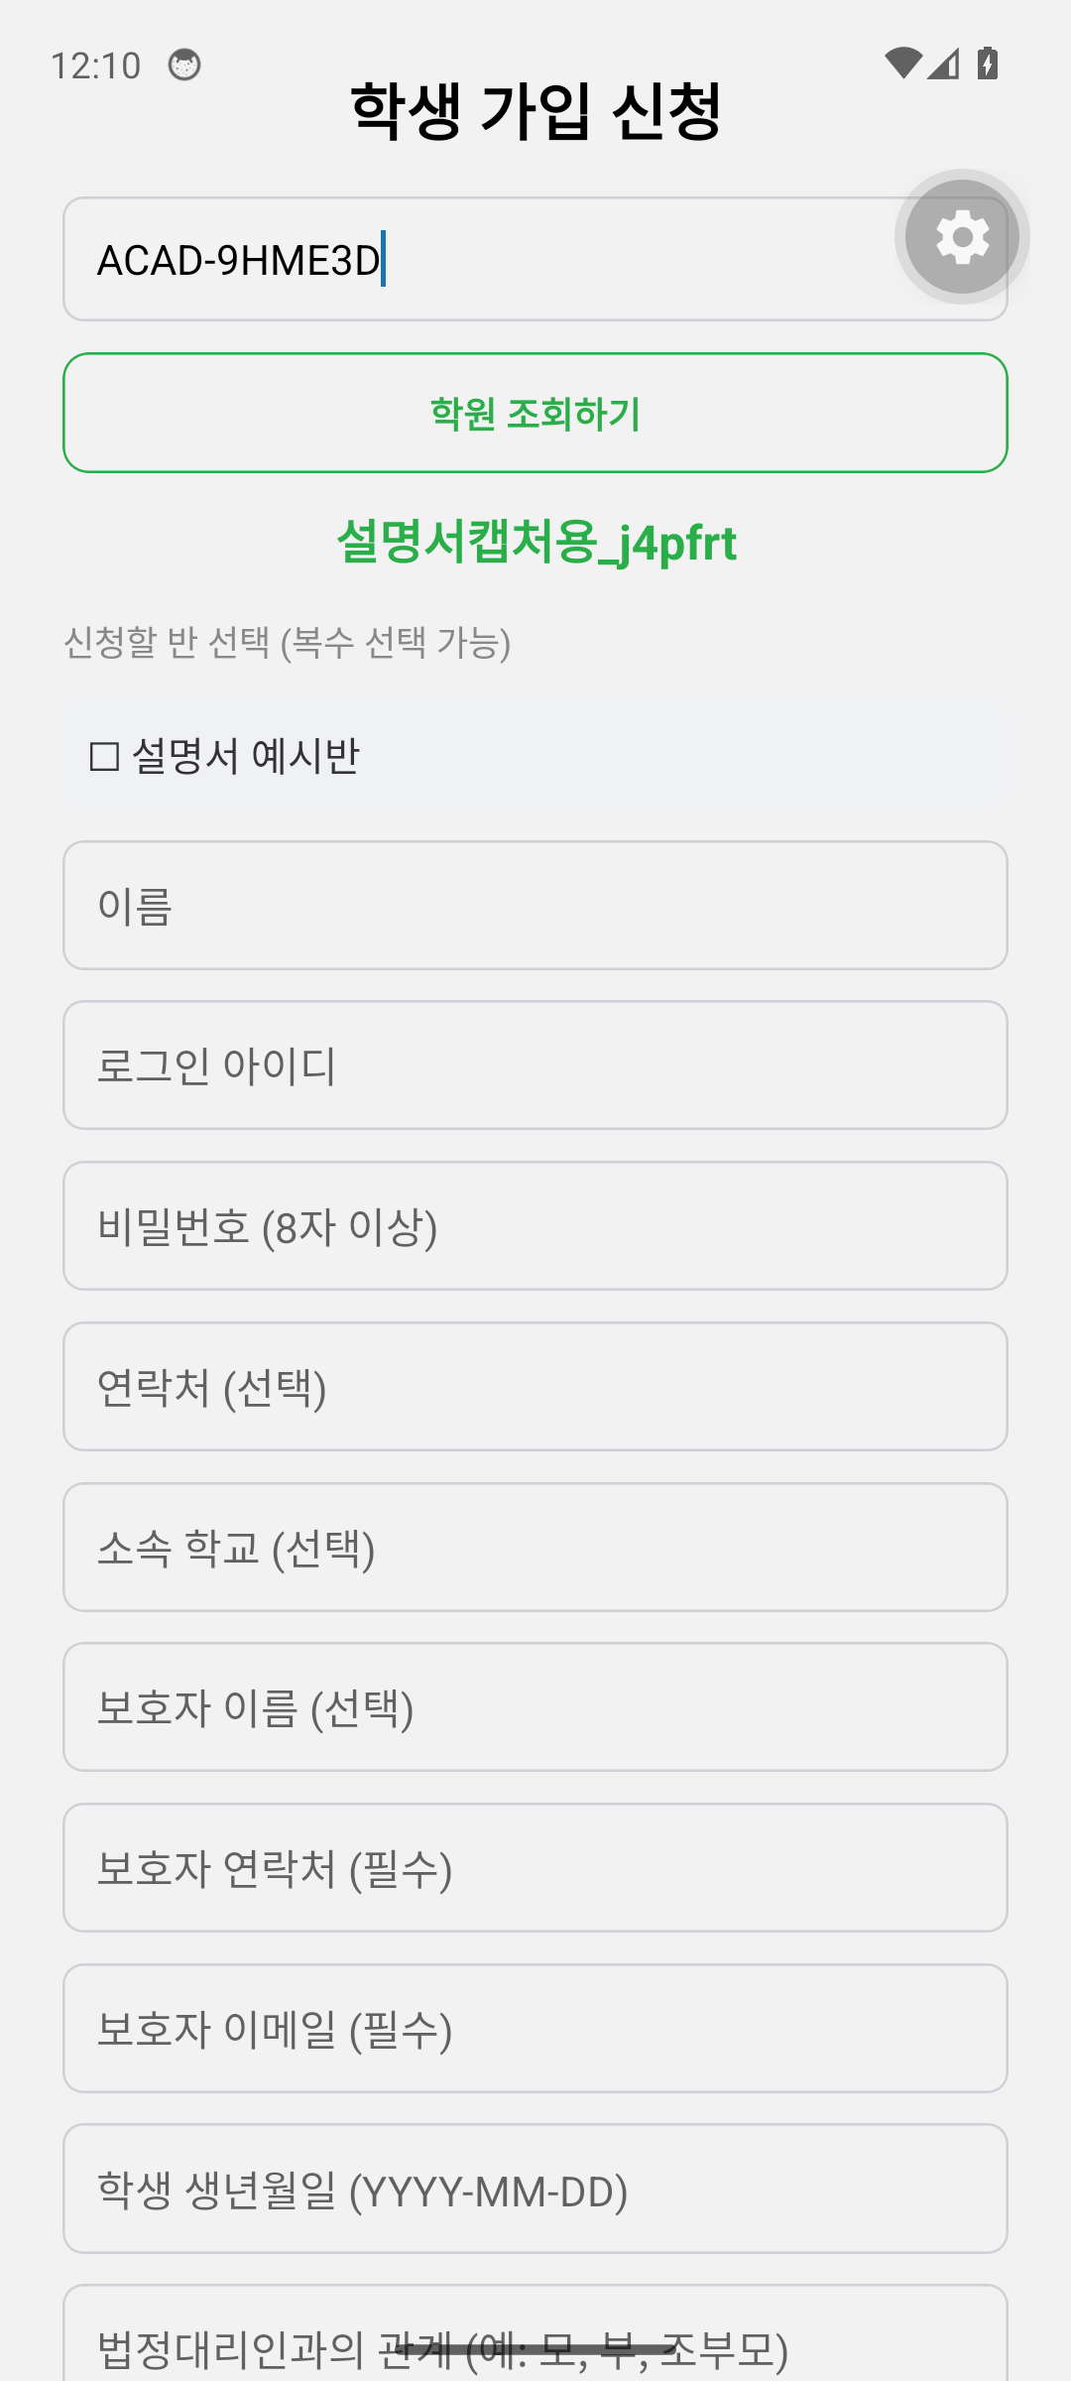Screen dimensions: 1071x2381
Task: Select the 법정대리인과의 관계 field
Action: (x=535, y=2333)
